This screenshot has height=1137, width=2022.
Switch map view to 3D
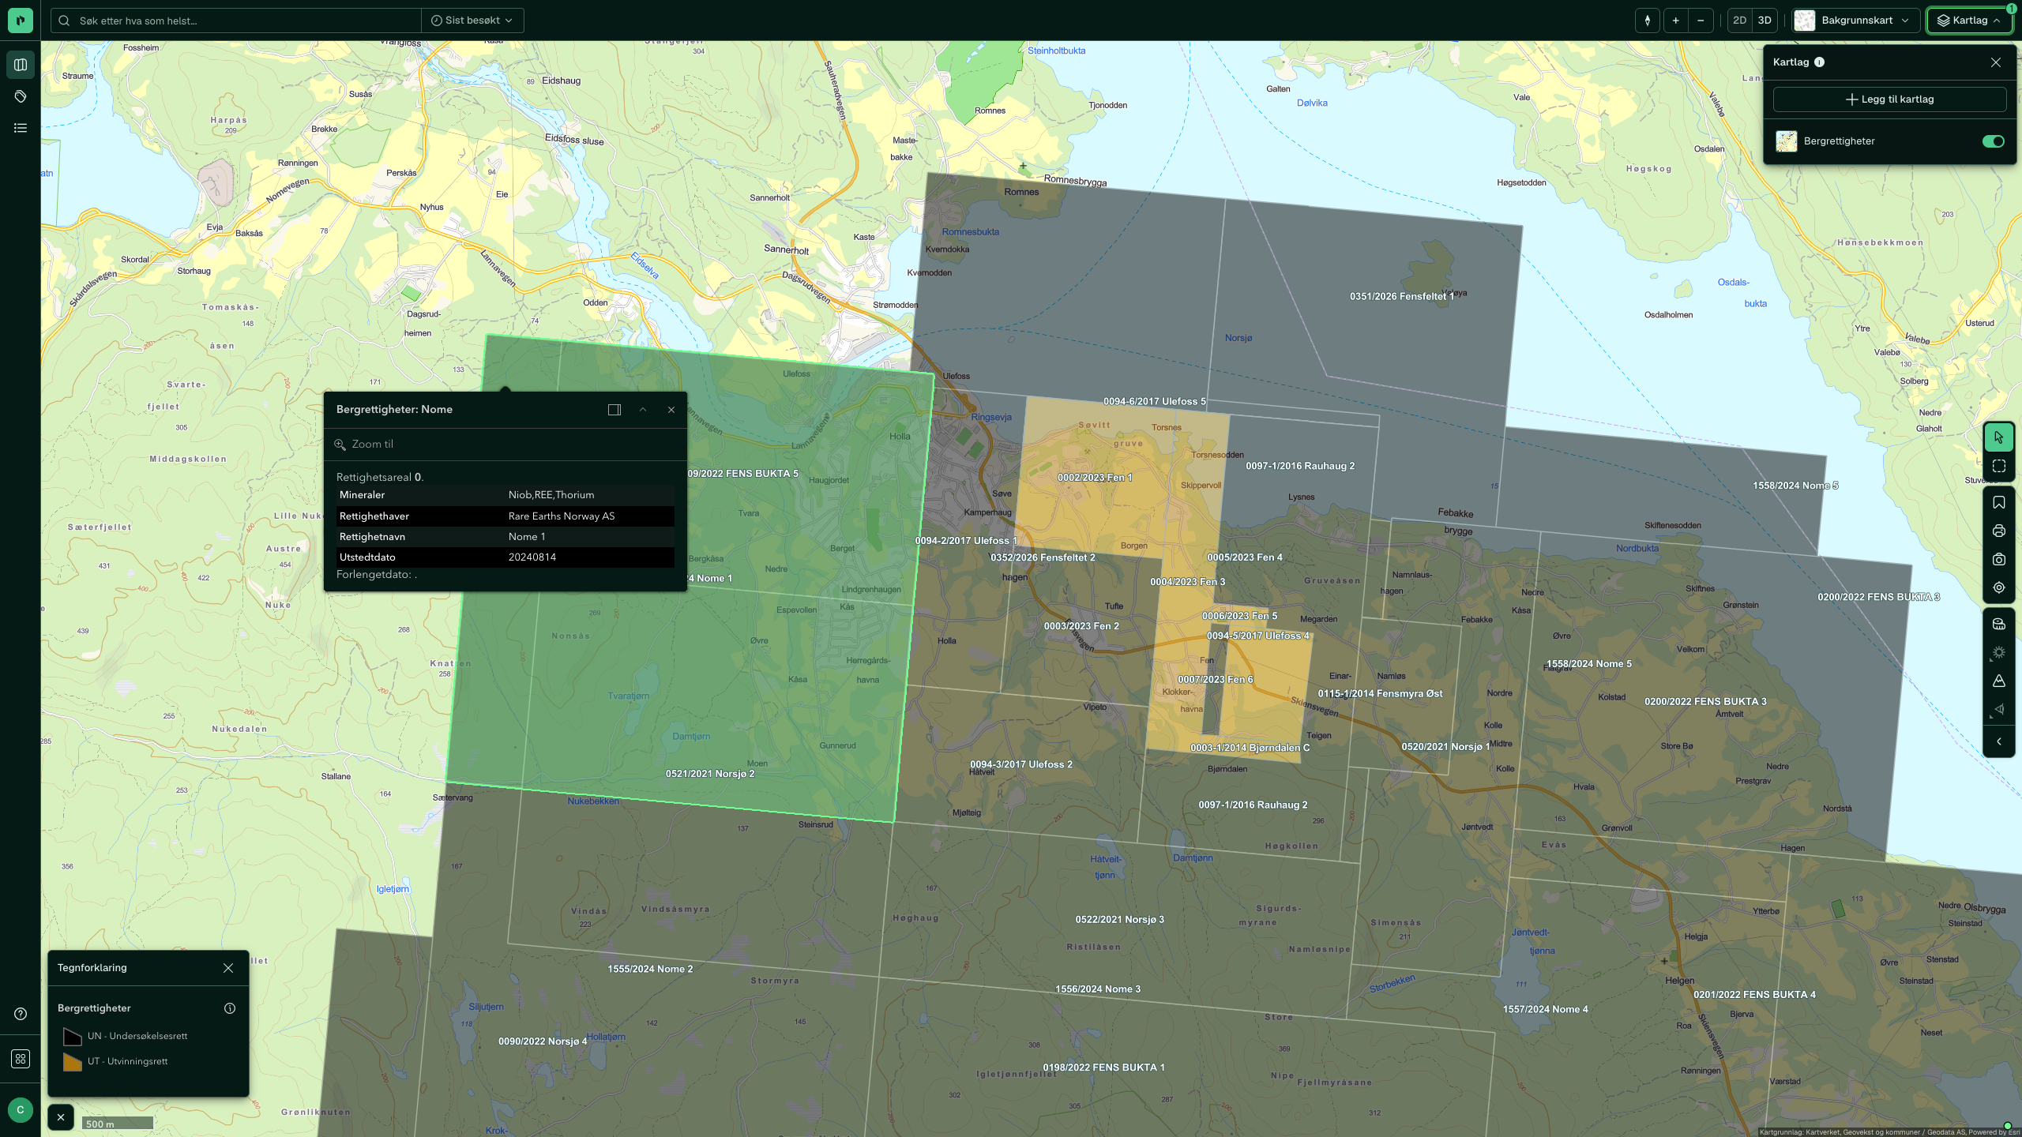pyautogui.click(x=1765, y=21)
